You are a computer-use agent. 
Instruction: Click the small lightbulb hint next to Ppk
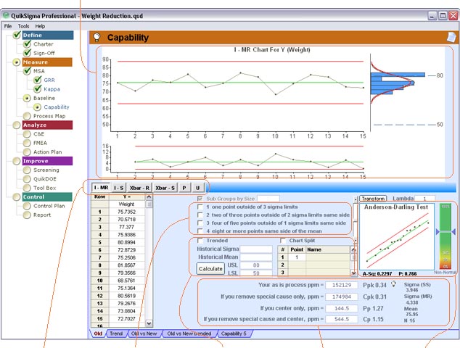(394, 284)
